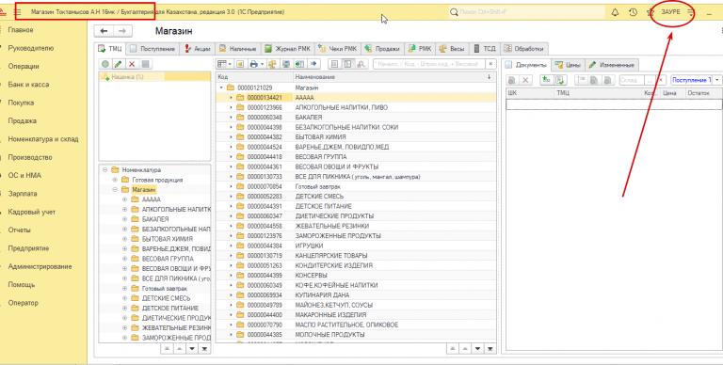Click the computer monitor icon in list toolbar
This screenshot has height=365, width=723.
click(x=286, y=64)
